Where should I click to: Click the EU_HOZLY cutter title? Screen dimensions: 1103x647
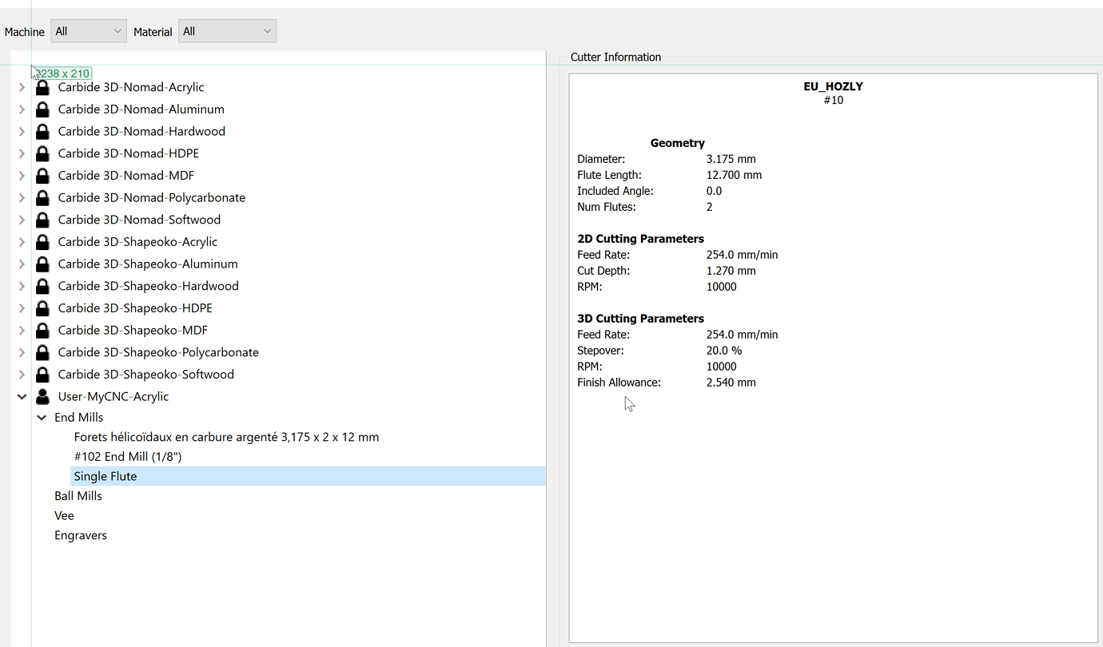coord(834,86)
